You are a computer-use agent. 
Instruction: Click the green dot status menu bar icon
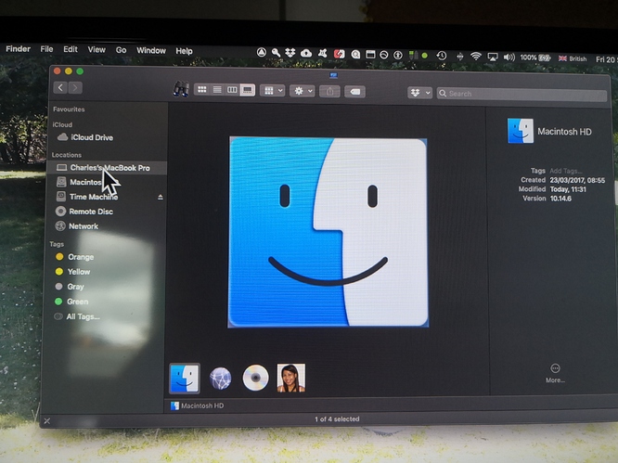tap(424, 56)
